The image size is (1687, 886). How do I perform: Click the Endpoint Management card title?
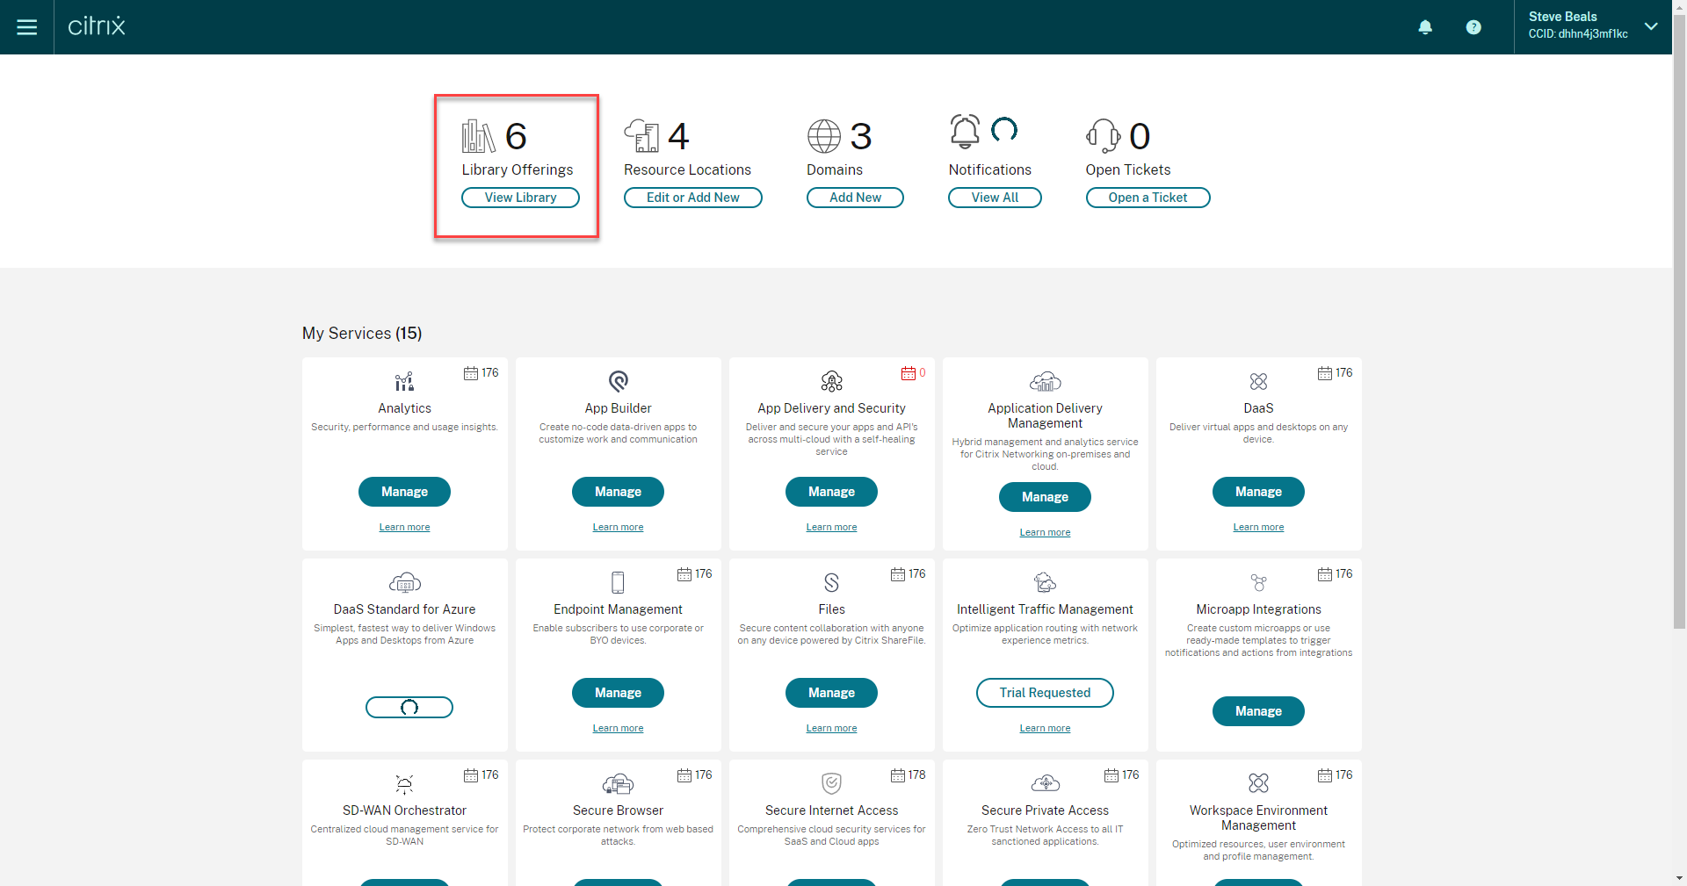(x=618, y=609)
